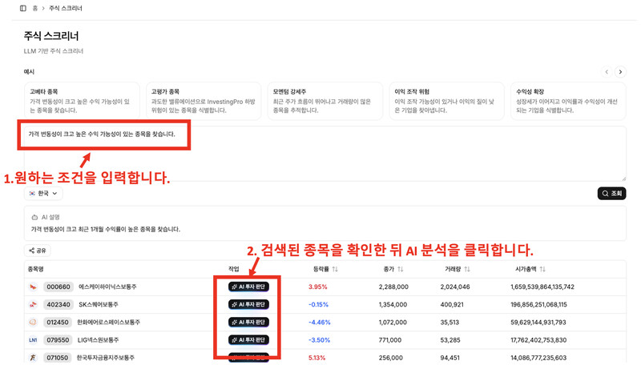Screen dimensions: 641x365
Task: Click the -4.46% change value
Action: (x=319, y=322)
